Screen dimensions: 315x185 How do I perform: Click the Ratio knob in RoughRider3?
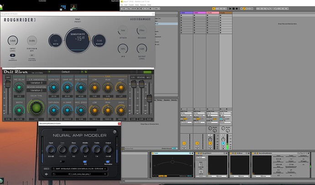(56, 41)
